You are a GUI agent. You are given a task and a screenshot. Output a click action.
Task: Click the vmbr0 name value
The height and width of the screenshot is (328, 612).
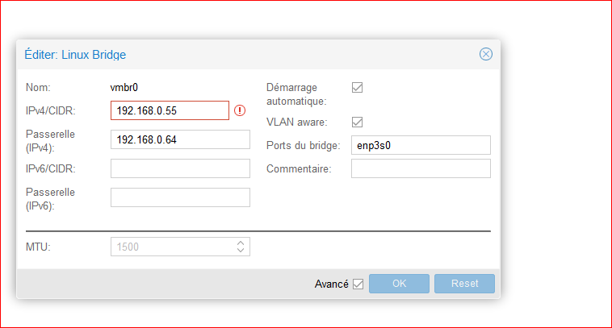126,87
